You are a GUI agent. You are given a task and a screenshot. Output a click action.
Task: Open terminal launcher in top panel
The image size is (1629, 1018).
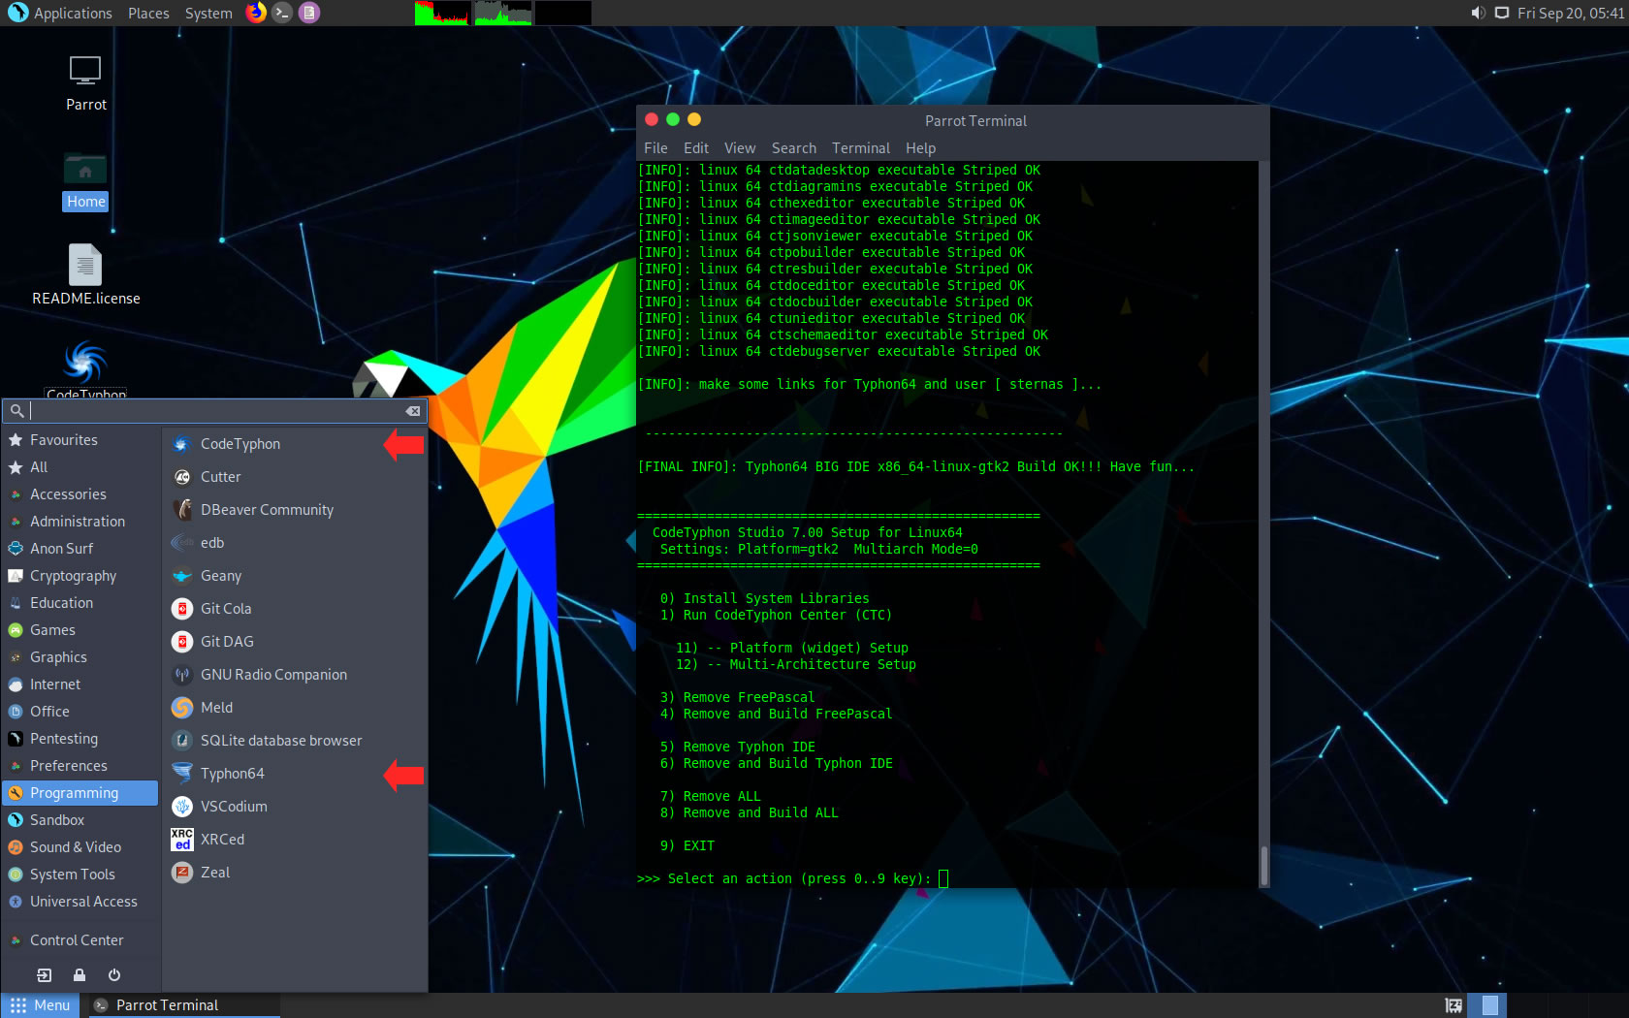[282, 13]
